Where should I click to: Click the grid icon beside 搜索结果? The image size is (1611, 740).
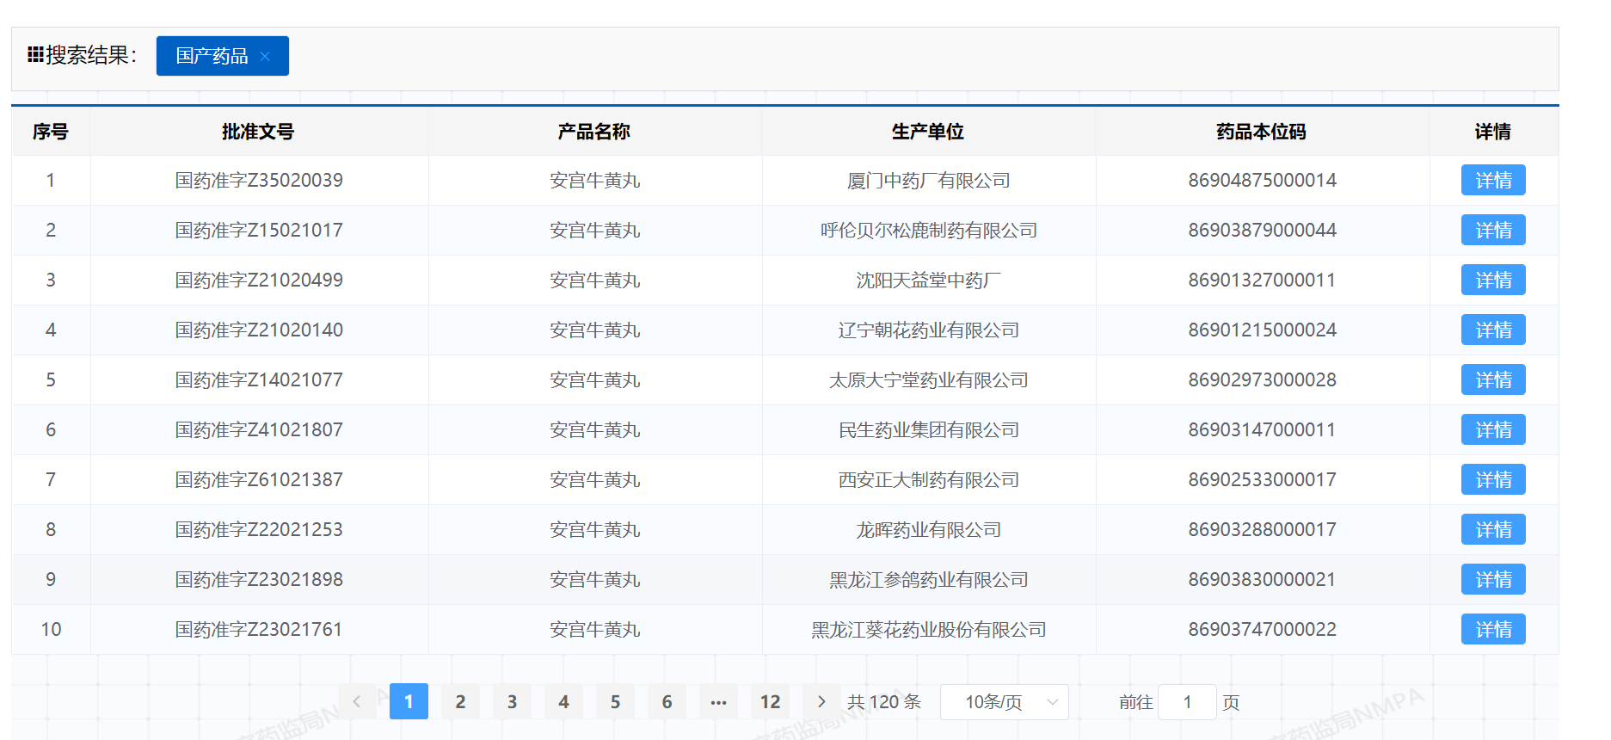[35, 55]
